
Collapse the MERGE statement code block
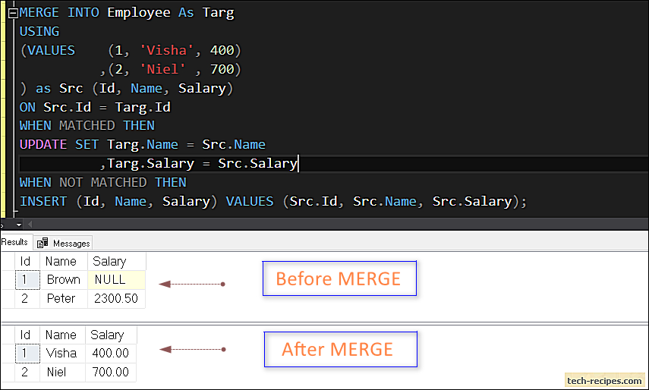tap(13, 13)
